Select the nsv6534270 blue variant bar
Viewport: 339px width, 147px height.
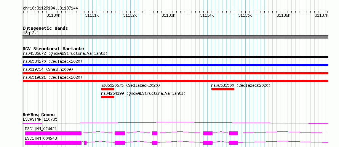(175, 65)
